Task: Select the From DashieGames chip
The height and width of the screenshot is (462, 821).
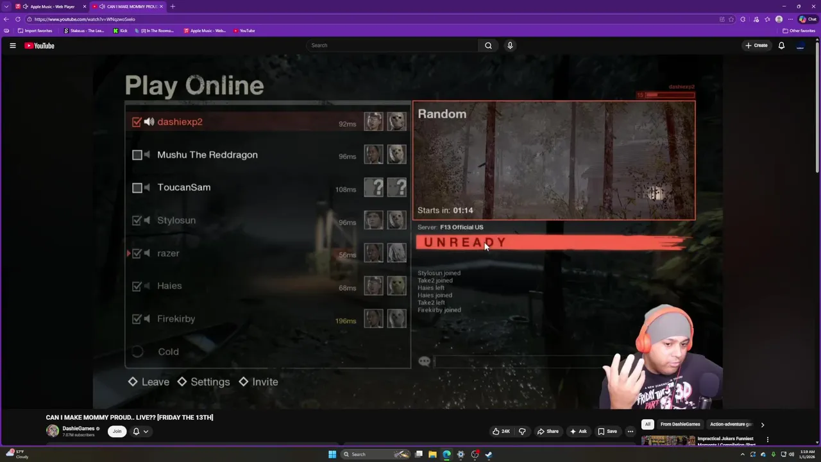Action: [x=680, y=424]
